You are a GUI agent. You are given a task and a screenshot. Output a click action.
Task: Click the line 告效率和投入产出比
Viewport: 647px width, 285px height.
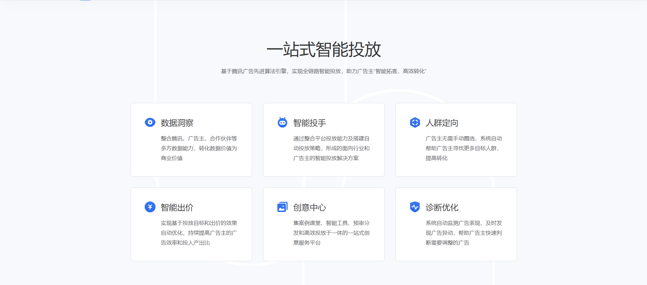point(185,243)
